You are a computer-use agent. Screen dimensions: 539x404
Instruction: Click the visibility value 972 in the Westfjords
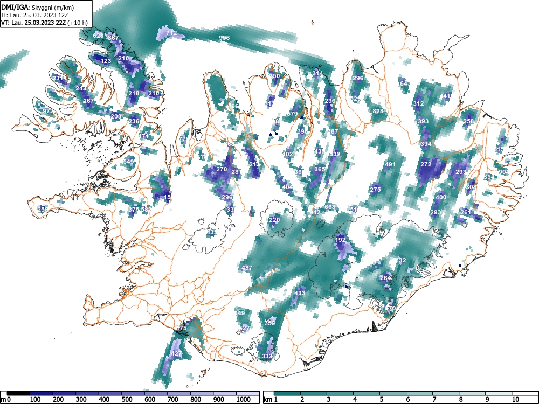click(x=47, y=111)
